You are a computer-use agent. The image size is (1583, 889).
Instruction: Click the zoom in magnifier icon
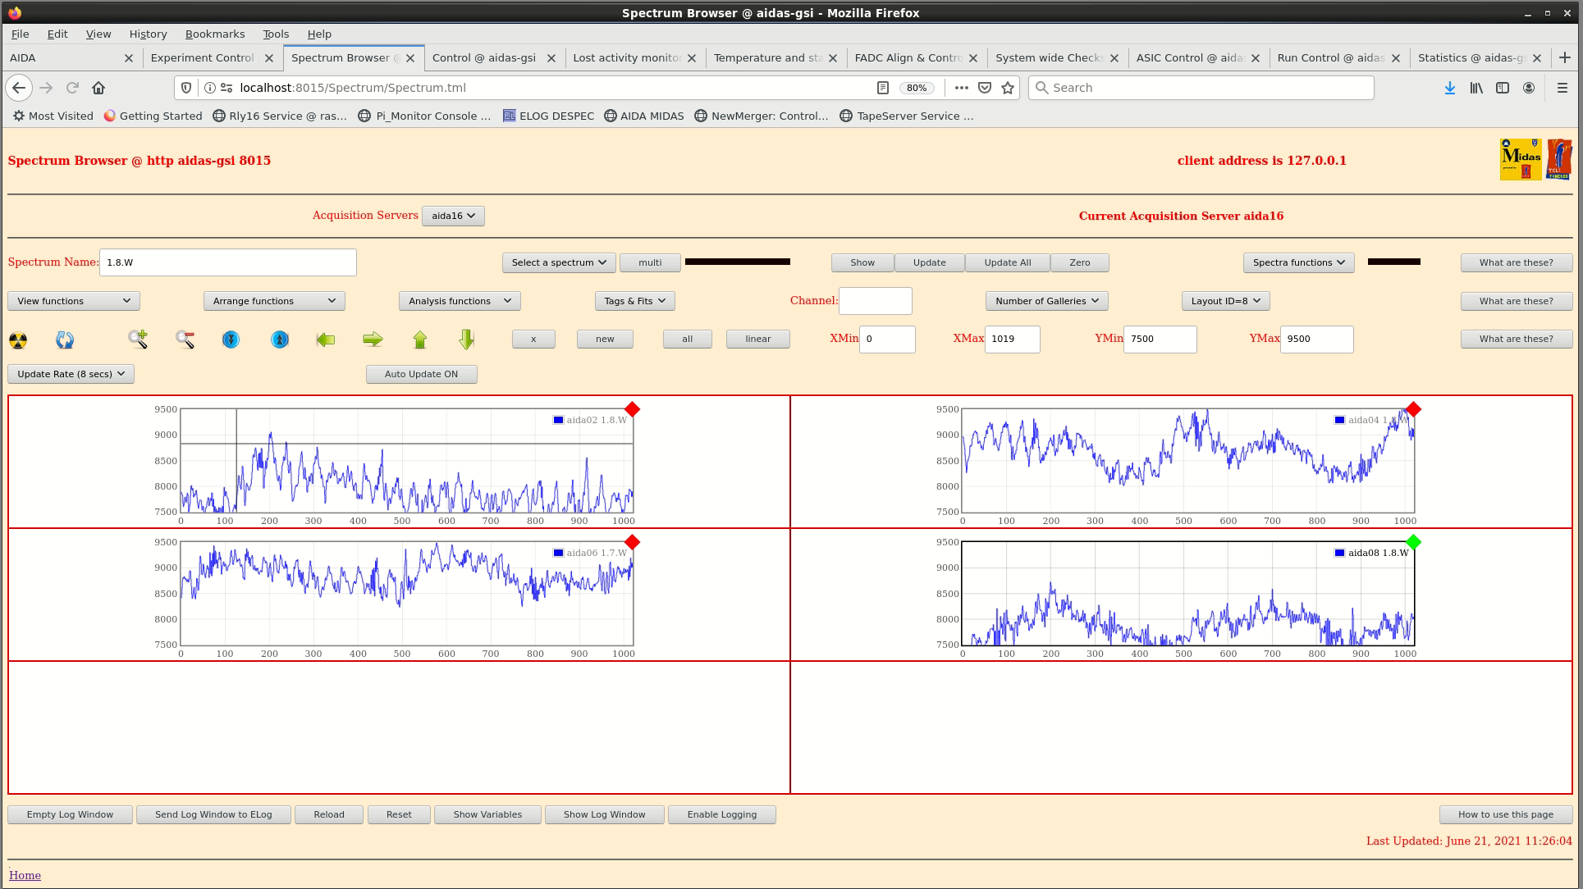coord(137,340)
